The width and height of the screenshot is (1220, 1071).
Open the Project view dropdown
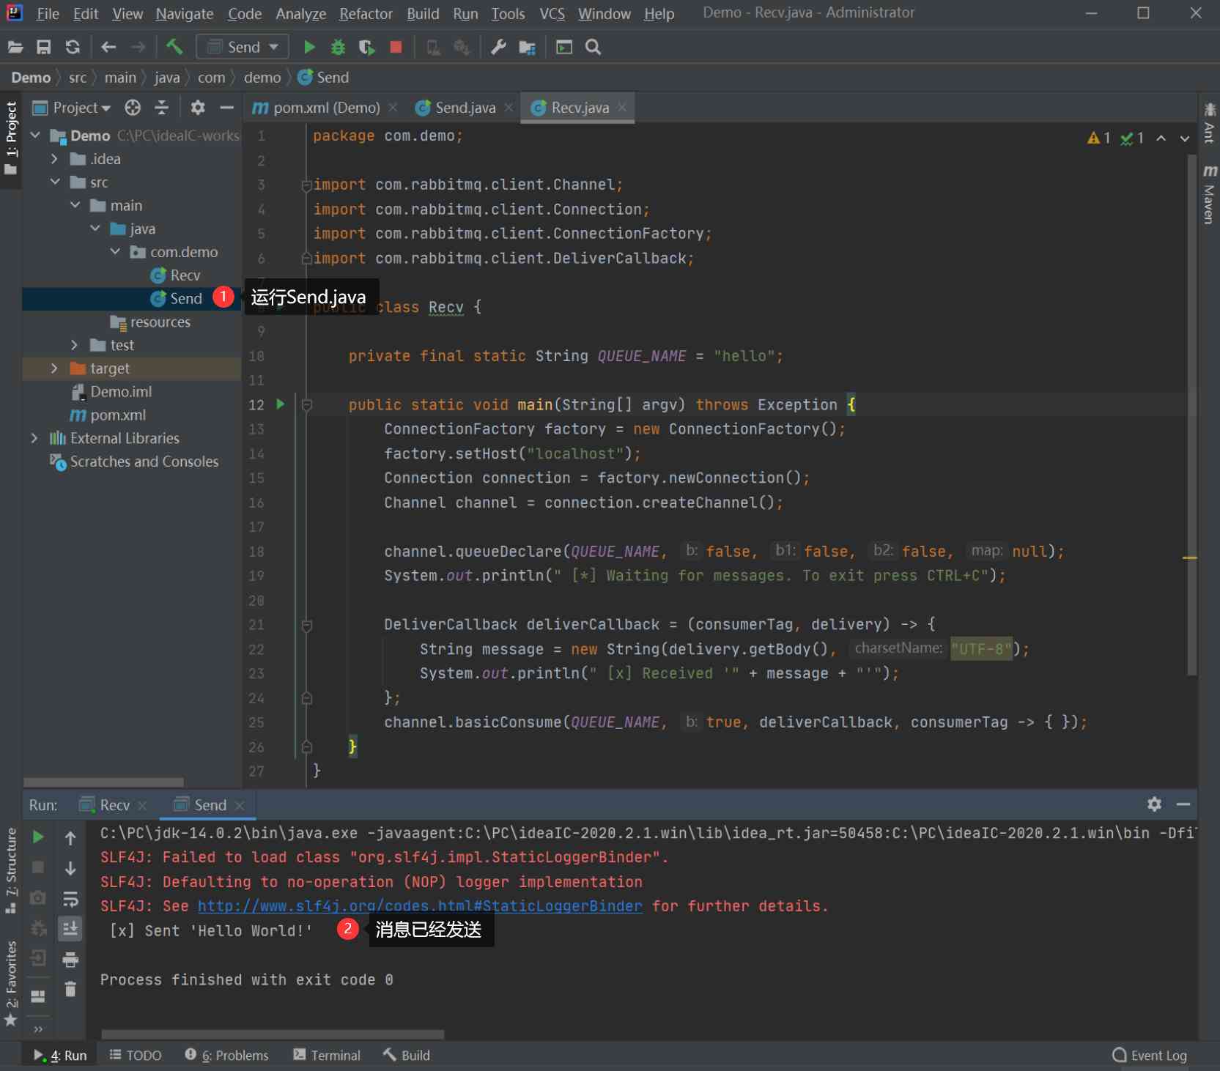(x=72, y=108)
